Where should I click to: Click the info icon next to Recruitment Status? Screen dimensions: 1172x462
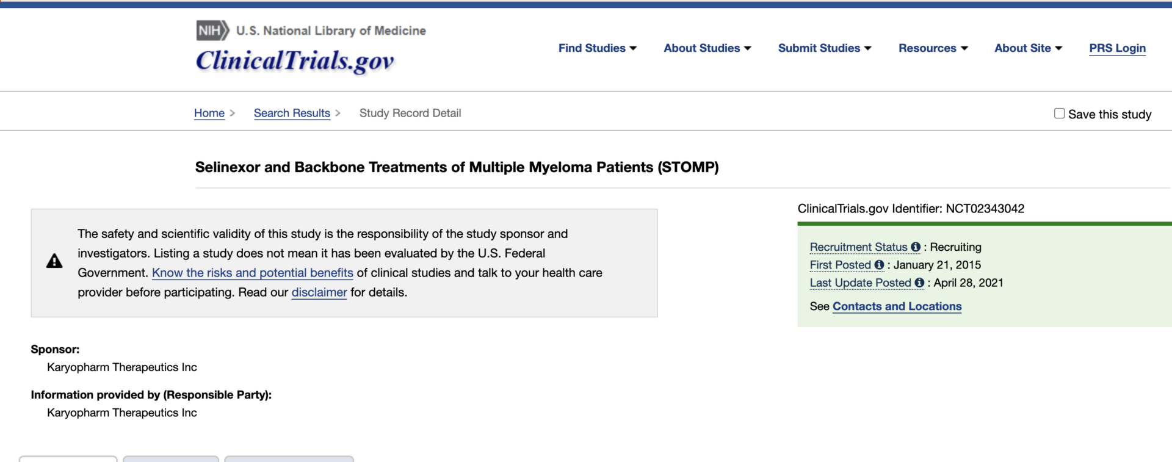[916, 247]
